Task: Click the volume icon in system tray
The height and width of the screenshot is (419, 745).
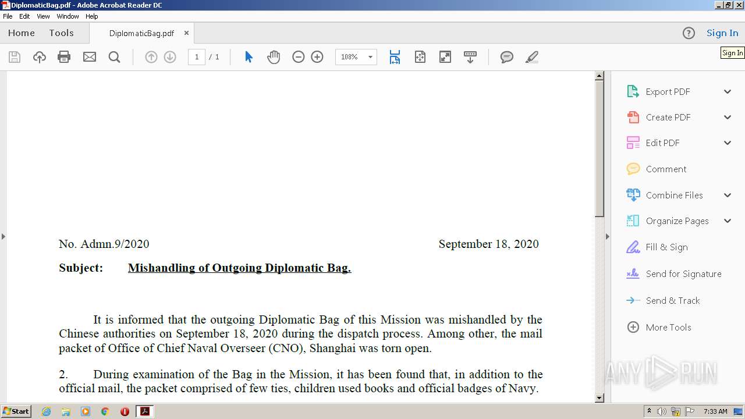Action: (x=662, y=411)
